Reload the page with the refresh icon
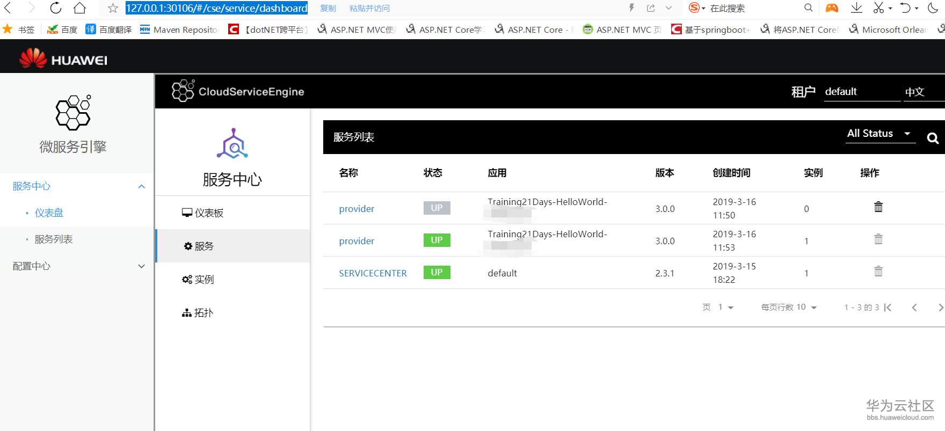The height and width of the screenshot is (431, 945). pos(55,8)
